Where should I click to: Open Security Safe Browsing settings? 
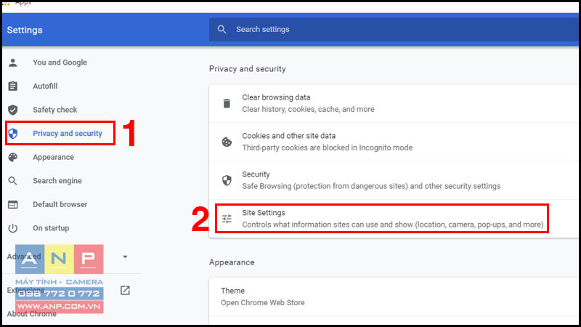pos(394,180)
